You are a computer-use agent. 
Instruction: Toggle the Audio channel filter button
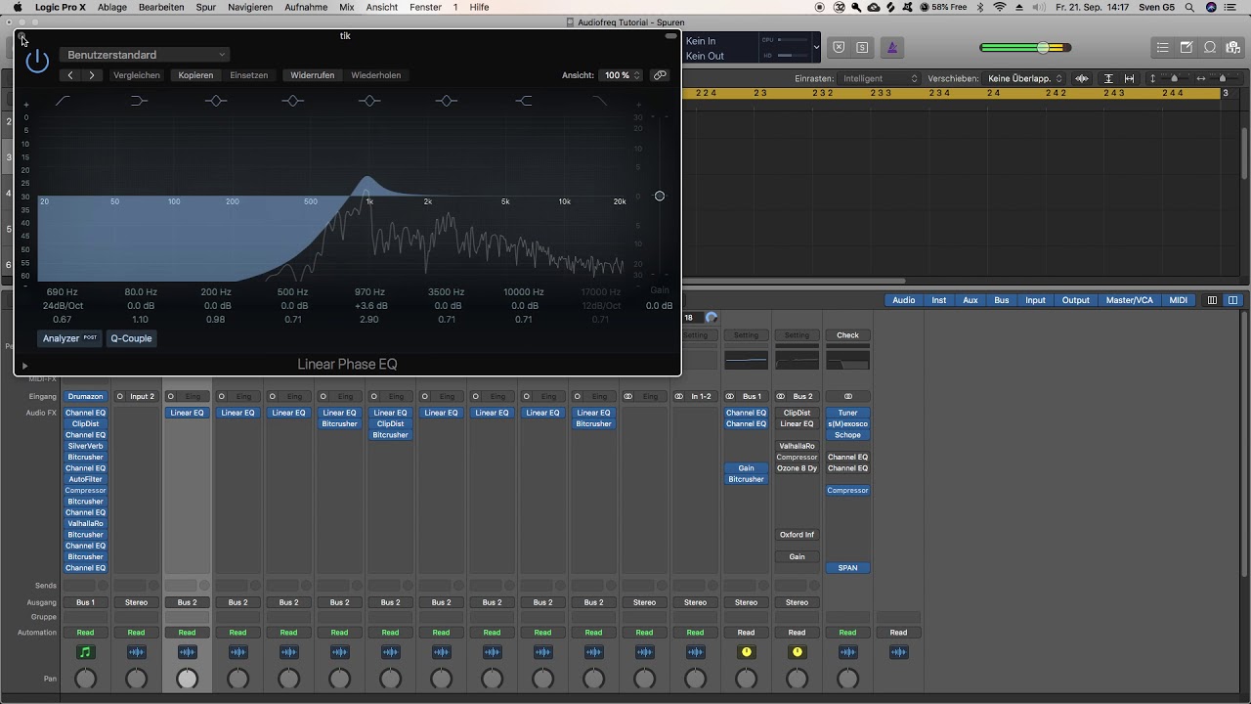(904, 300)
